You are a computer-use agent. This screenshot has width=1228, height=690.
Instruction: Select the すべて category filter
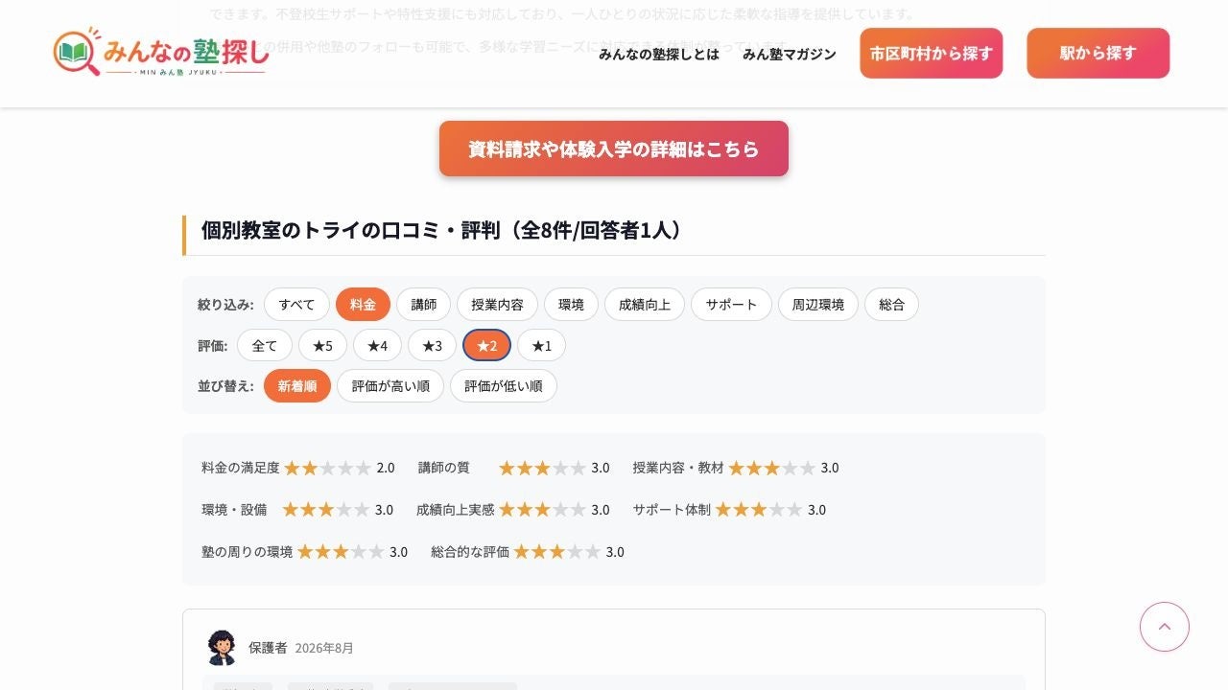click(x=296, y=305)
